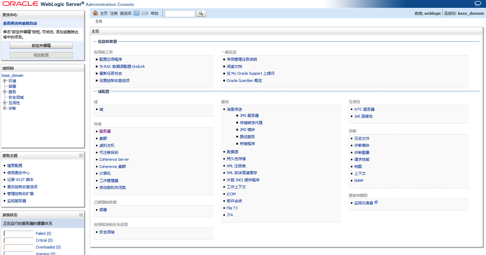
Task: Expand the 服务 node in domain tree
Action: 5,92
